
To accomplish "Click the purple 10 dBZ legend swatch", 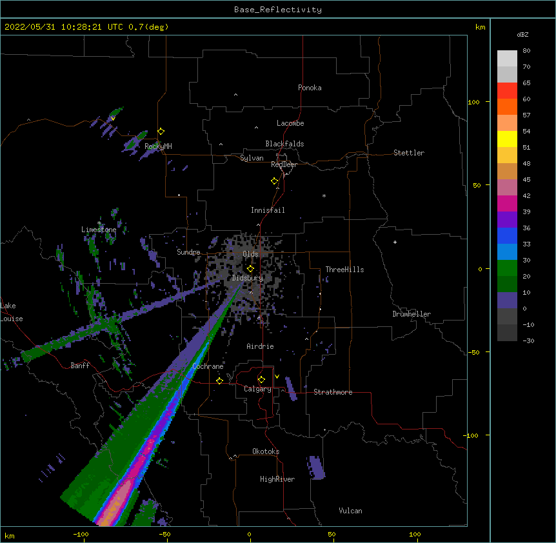I will [x=507, y=301].
